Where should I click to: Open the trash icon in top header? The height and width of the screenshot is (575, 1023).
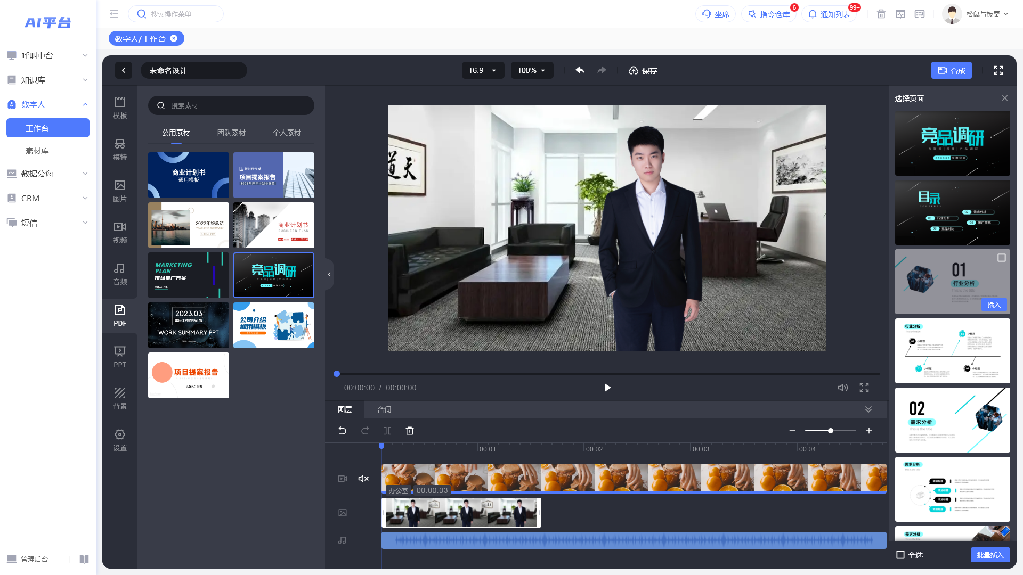click(881, 14)
